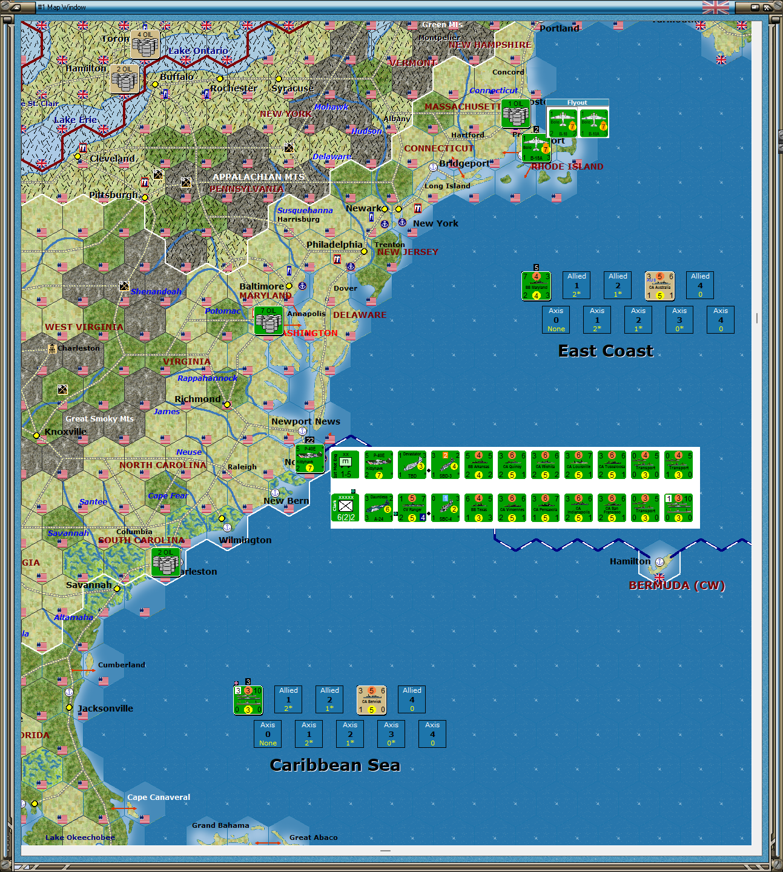Select the P-40E Kittyhawk fighter counter
Viewport: 783px width, 872px height.
click(378, 465)
